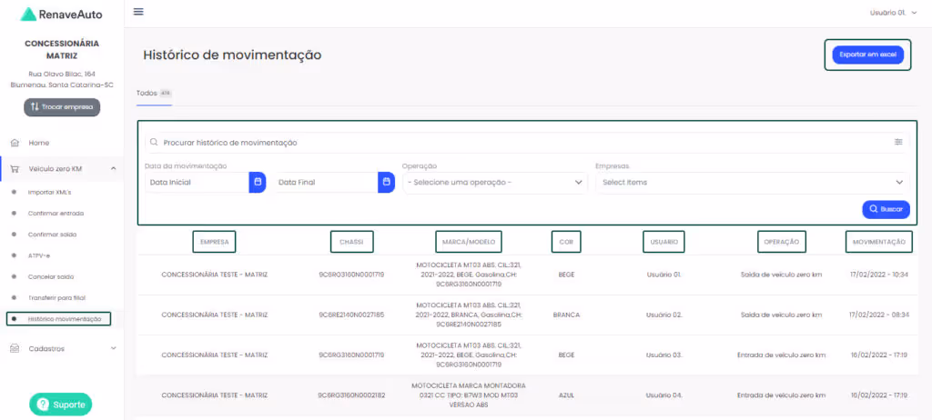This screenshot has height=420, width=932.
Task: Click the 17/02/2022 - 10:34 timestamp
Action: pos(878,275)
